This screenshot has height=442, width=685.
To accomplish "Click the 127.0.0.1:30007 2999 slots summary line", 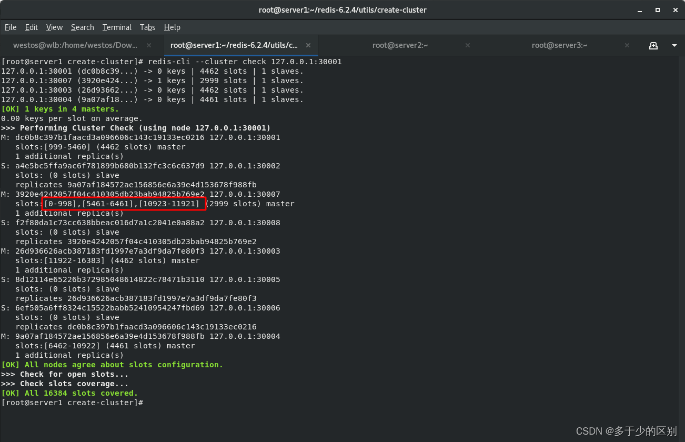I will coord(152,81).
